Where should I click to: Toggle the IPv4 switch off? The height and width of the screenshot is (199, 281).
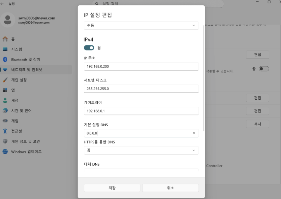89,48
